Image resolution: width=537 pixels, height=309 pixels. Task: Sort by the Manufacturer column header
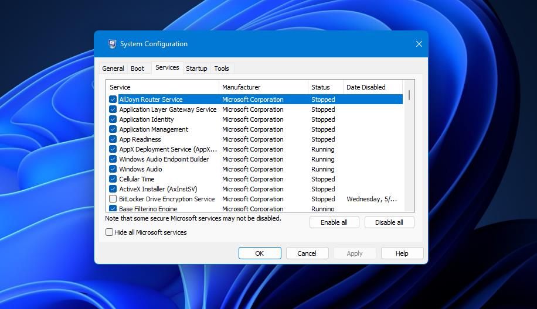(263, 87)
